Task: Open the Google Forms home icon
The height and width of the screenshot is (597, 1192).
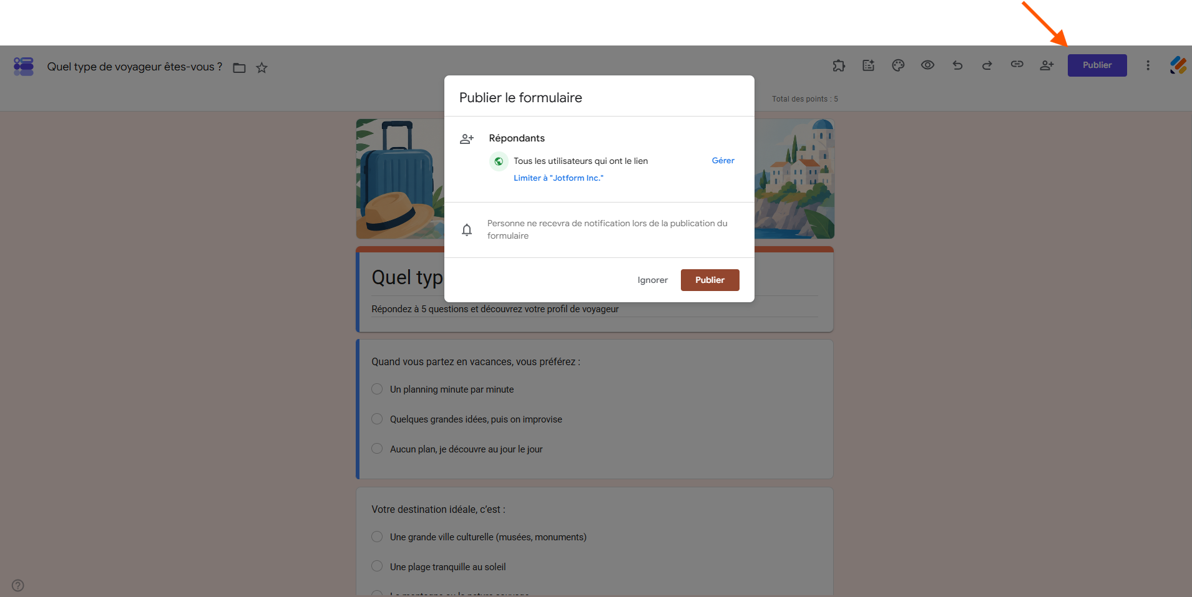Action: [x=24, y=66]
